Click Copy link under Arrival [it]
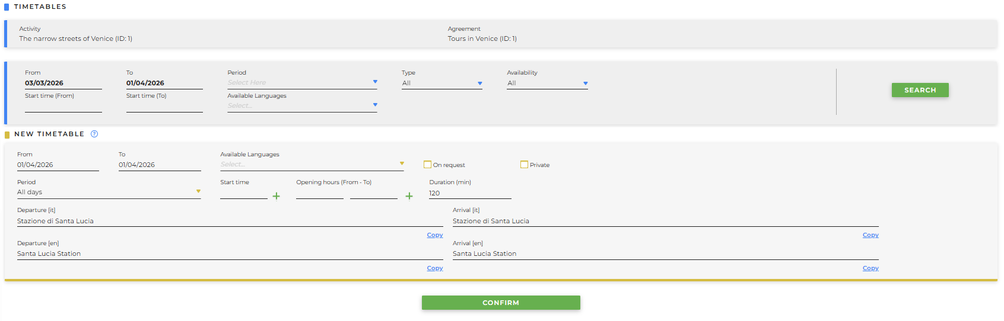The image size is (1004, 321). [870, 235]
